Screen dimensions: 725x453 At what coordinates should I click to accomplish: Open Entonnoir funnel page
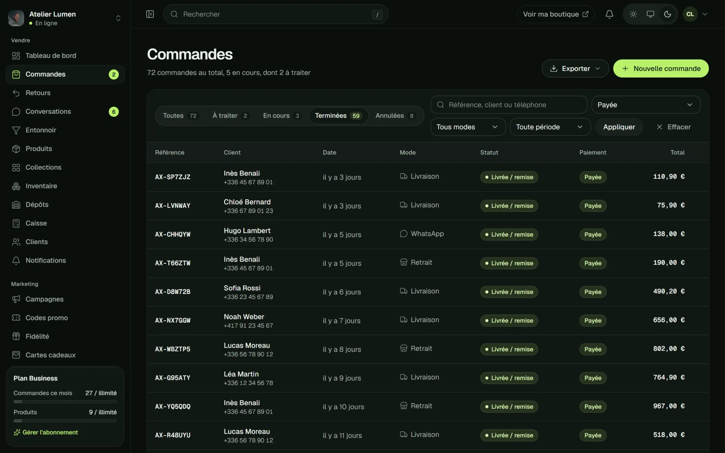pos(65,130)
